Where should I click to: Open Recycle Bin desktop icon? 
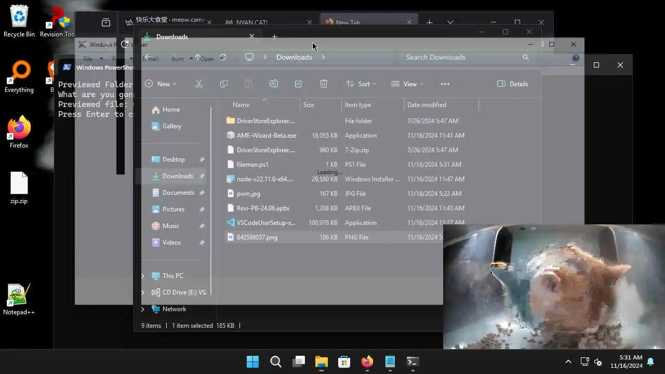[19, 21]
